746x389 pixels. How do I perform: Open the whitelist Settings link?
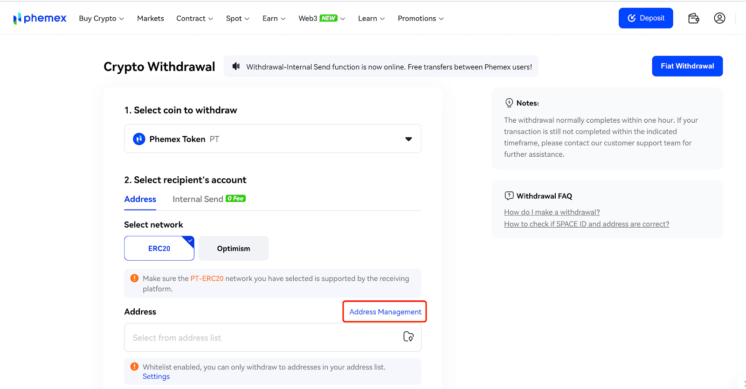(x=156, y=377)
